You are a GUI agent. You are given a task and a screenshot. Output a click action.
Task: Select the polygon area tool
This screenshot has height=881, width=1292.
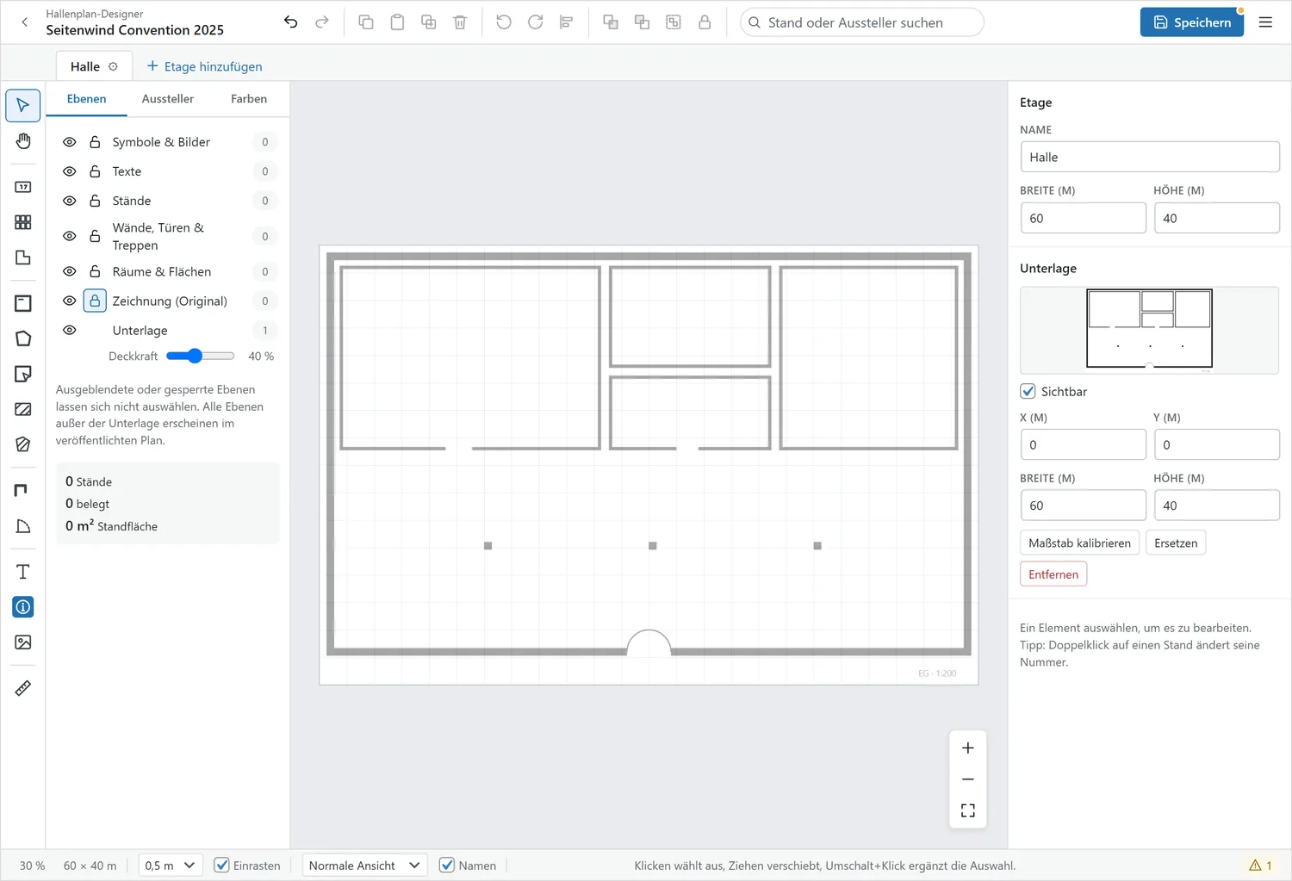coord(23,338)
